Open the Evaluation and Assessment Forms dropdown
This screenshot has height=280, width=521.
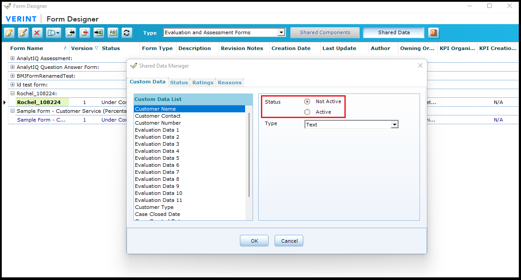point(282,32)
